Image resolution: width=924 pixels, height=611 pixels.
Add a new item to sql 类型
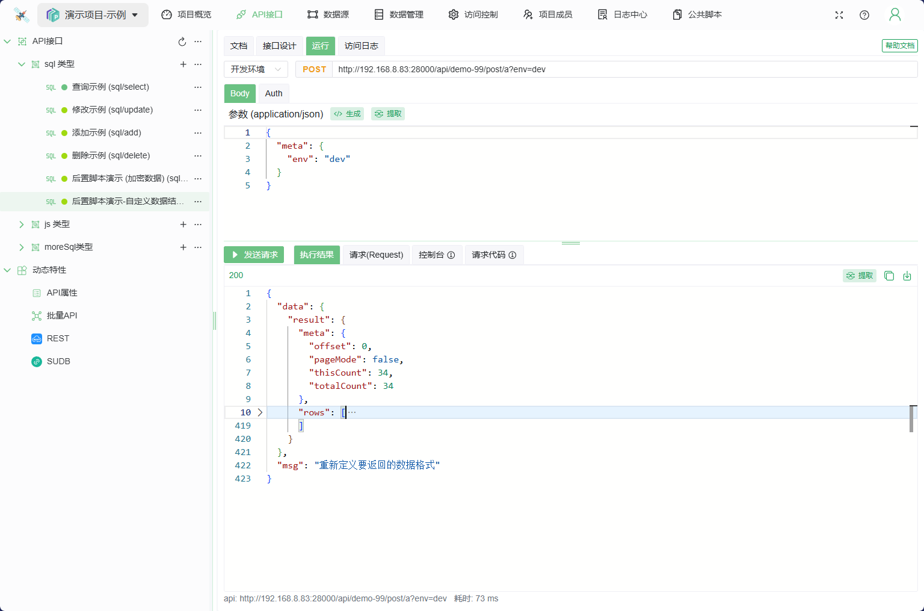pyautogui.click(x=183, y=64)
